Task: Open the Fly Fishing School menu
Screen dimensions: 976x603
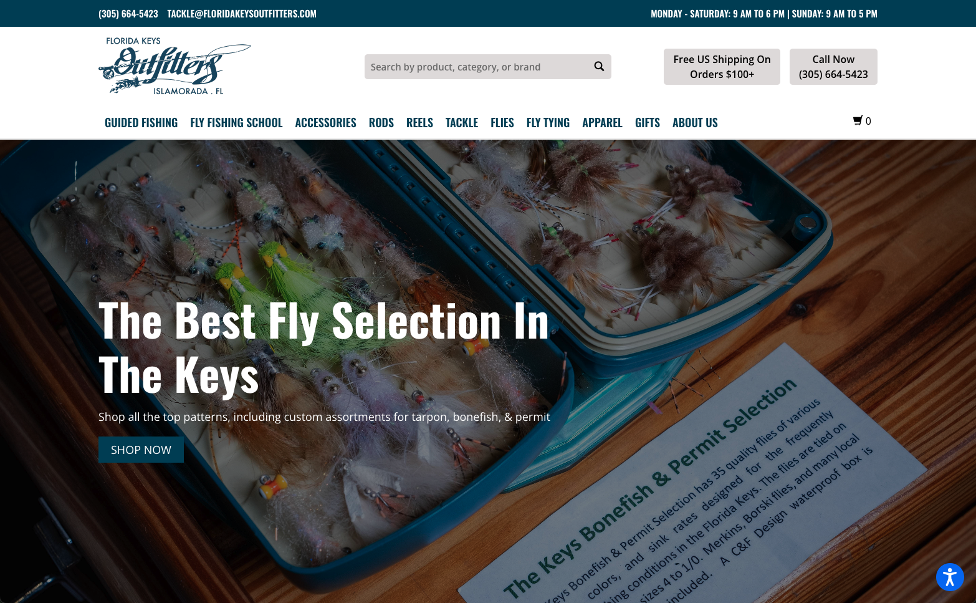Action: 236,123
